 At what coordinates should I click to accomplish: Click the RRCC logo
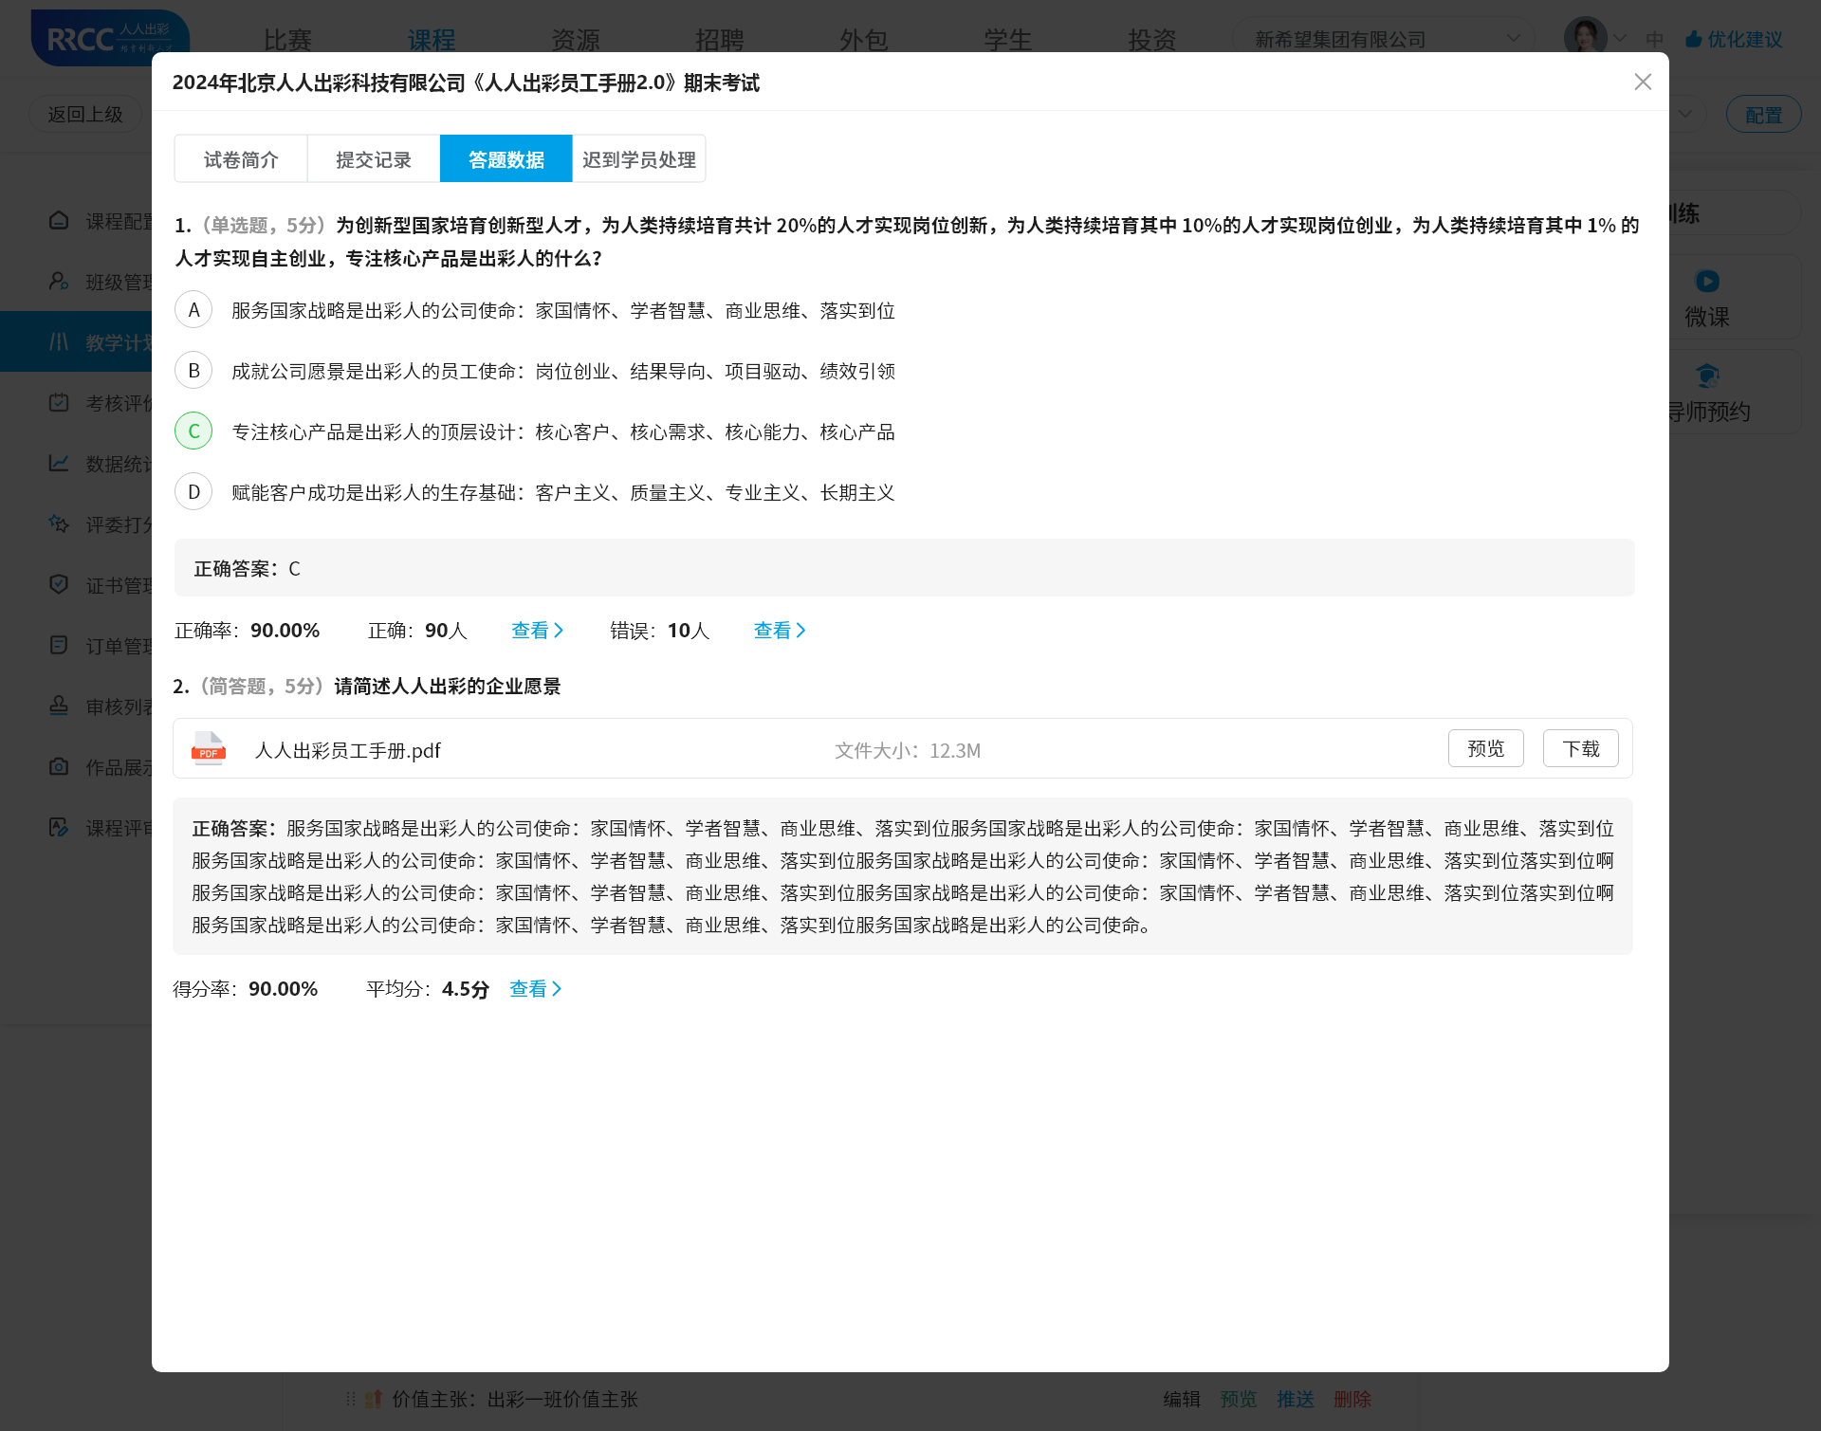[110, 38]
